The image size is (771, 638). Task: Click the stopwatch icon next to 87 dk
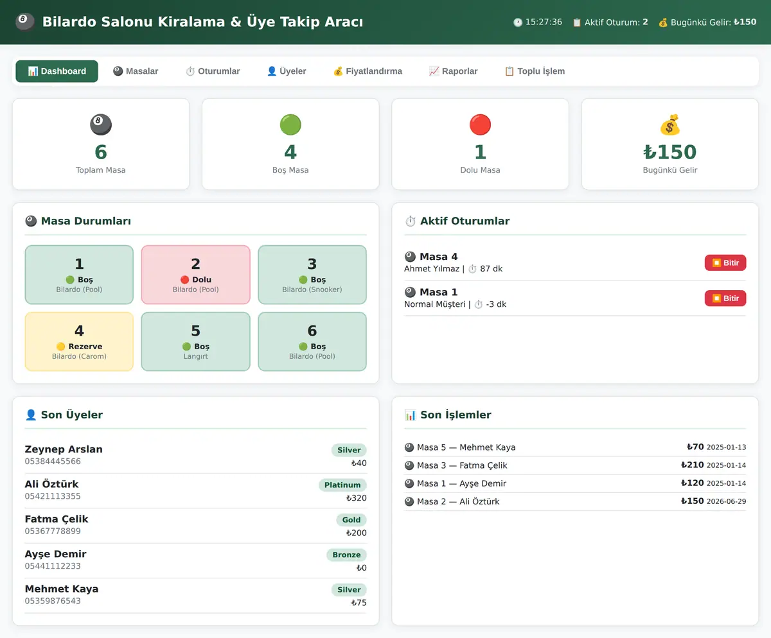472,269
